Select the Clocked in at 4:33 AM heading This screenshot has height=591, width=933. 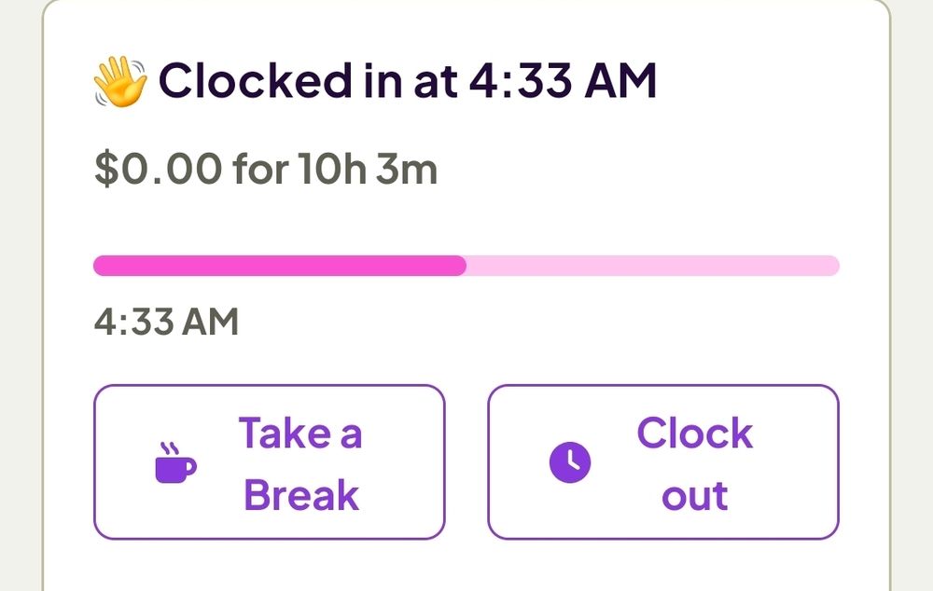click(x=407, y=82)
